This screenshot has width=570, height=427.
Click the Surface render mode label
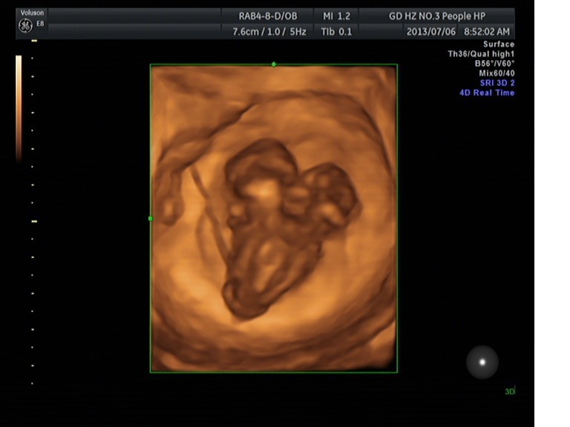[x=498, y=44]
